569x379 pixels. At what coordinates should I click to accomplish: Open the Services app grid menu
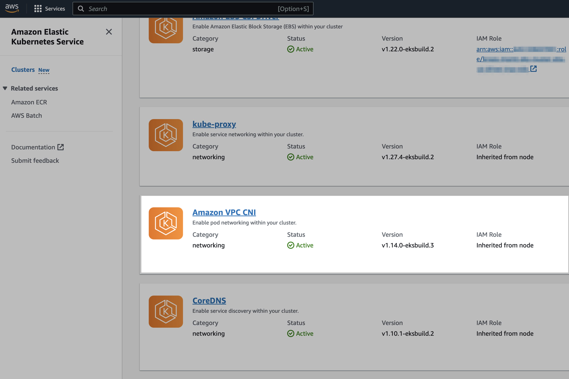(38, 8)
